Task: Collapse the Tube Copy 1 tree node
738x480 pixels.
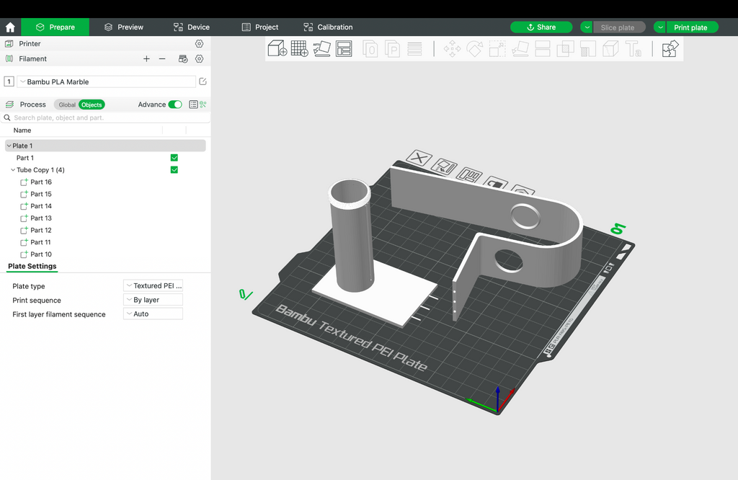Action: point(13,170)
